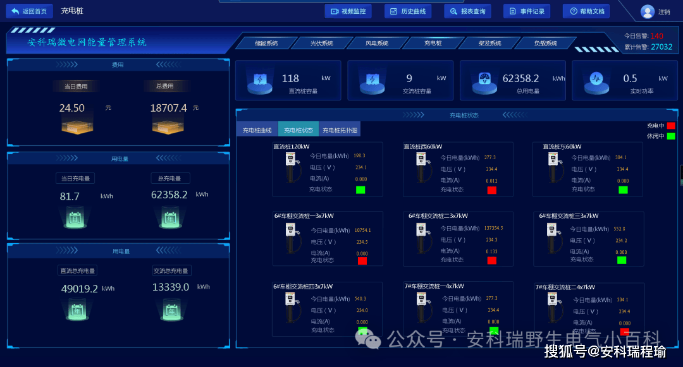Click the 注销 logout link
This screenshot has height=367, width=683.
click(664, 12)
